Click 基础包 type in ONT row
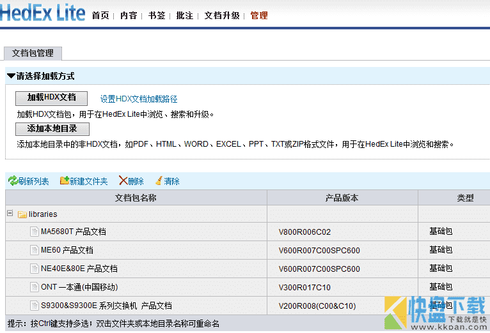Screen dimensions: 490x333 coord(441,286)
